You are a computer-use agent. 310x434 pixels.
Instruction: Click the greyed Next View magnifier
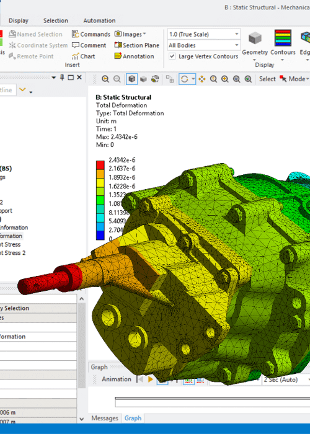(117, 79)
